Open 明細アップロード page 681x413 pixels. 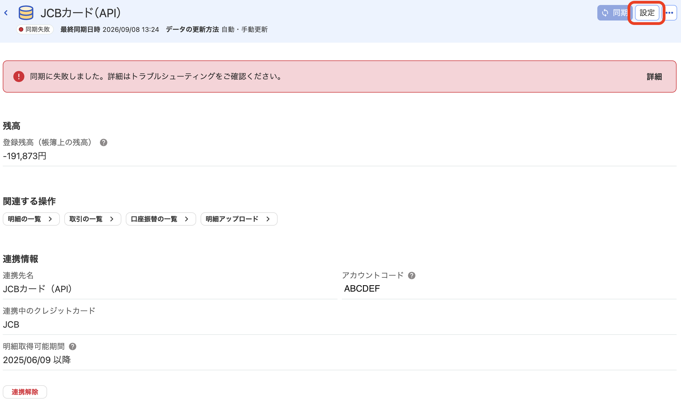[239, 219]
